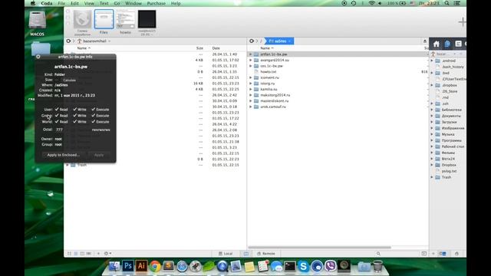Click Calculate next to Size

coord(69,80)
